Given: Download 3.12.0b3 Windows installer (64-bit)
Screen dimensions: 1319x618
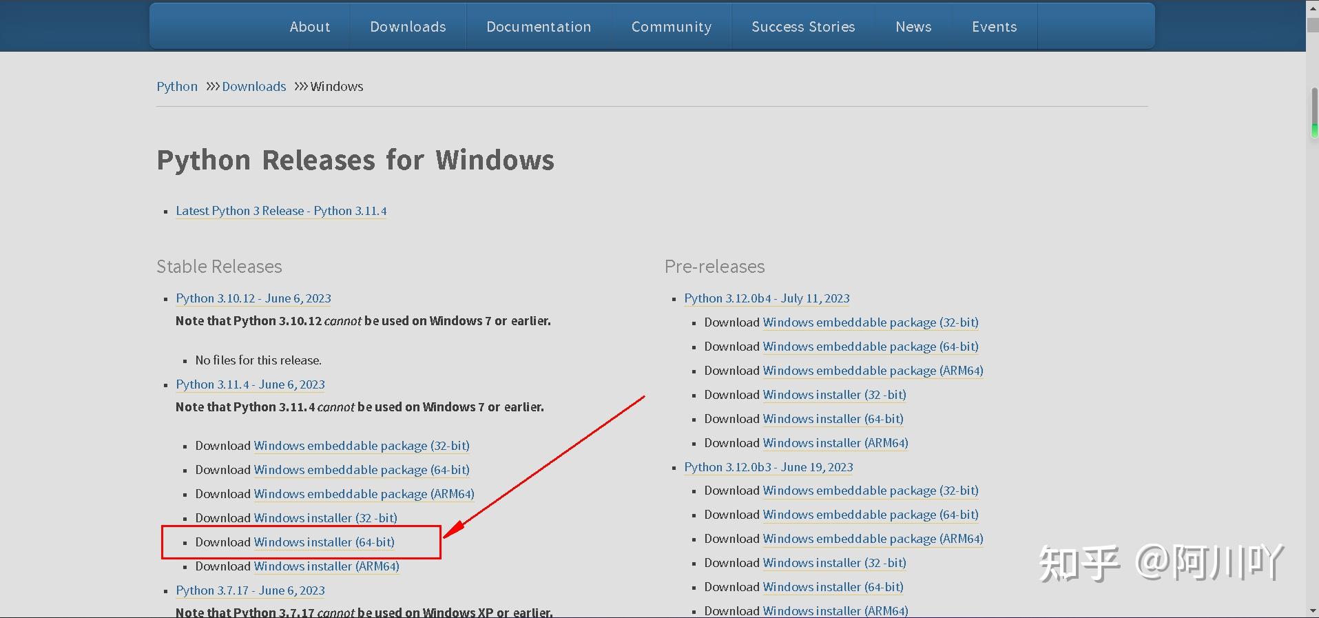Looking at the screenshot, I should [833, 587].
